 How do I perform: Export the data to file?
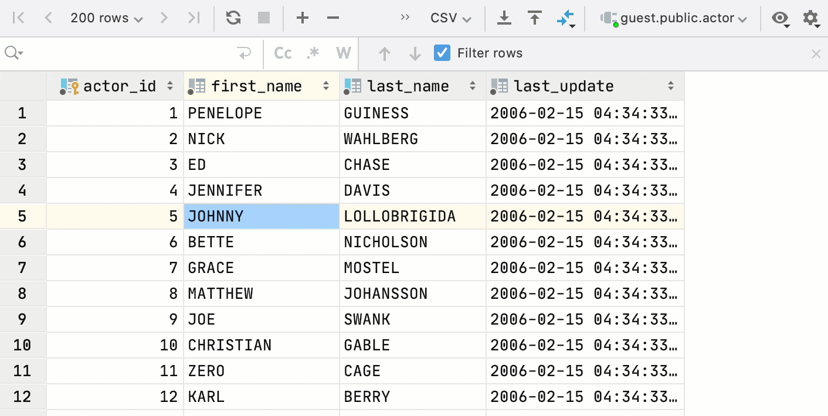504,18
